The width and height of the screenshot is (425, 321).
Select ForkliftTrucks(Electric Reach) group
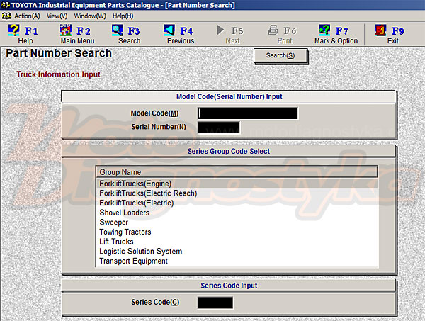pos(237,193)
